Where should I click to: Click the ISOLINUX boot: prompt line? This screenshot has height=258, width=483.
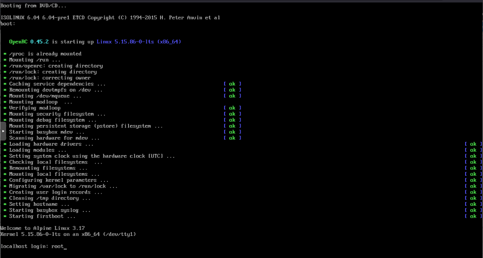[x=8, y=23]
